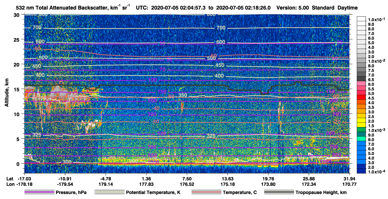Screen dimensions: 388x199
Task: Click the Altitude, km axis label
Action: pyautogui.click(x=7, y=93)
